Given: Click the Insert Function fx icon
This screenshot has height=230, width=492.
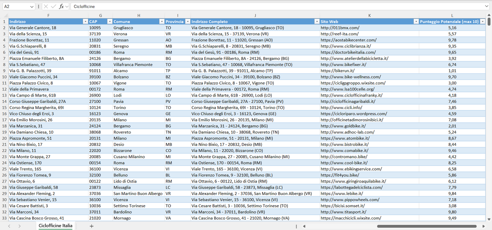Looking at the screenshot, I should click(x=61, y=6).
